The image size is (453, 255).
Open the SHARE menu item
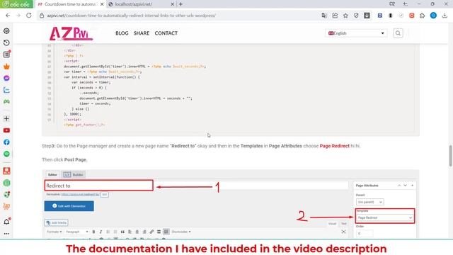[142, 33]
